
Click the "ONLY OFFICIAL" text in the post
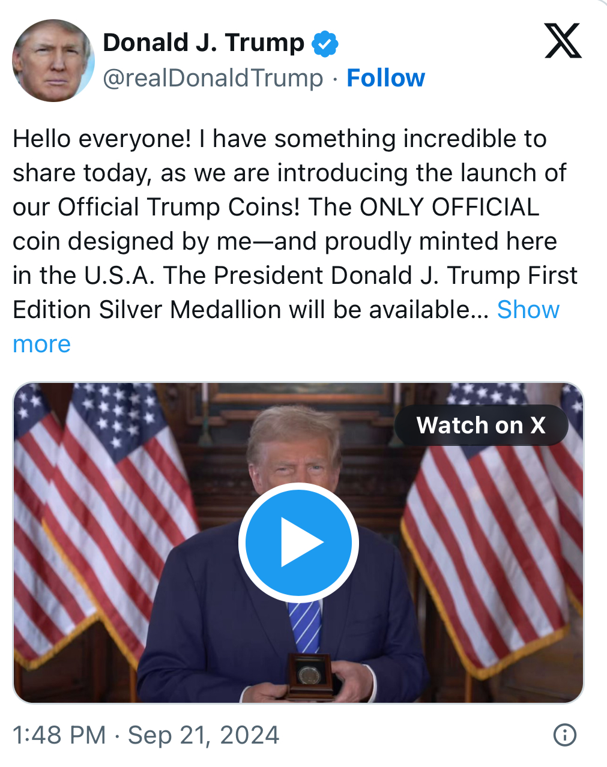(x=449, y=207)
